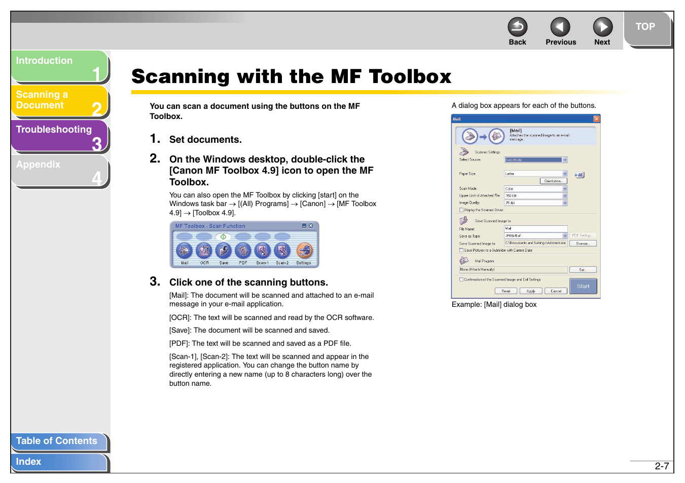
Task: Advance with the Next page arrow
Action: point(603,27)
